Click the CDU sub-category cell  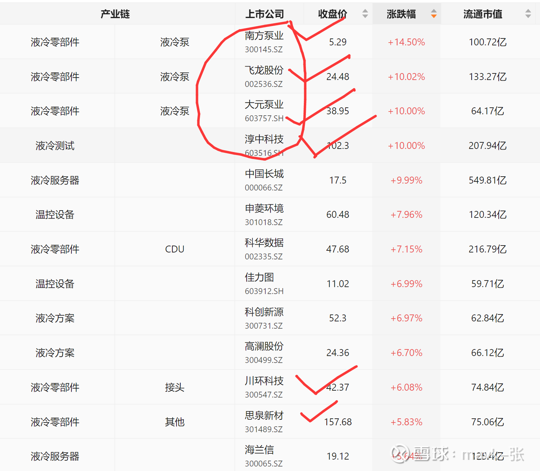click(x=175, y=249)
